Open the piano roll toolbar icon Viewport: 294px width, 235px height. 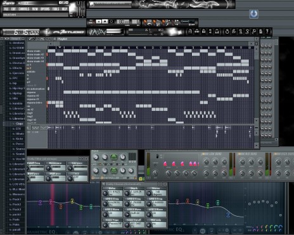click(203, 32)
